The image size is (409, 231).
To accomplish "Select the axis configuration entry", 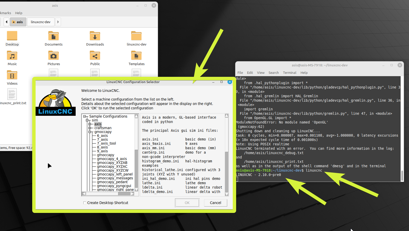I will click(98, 124).
